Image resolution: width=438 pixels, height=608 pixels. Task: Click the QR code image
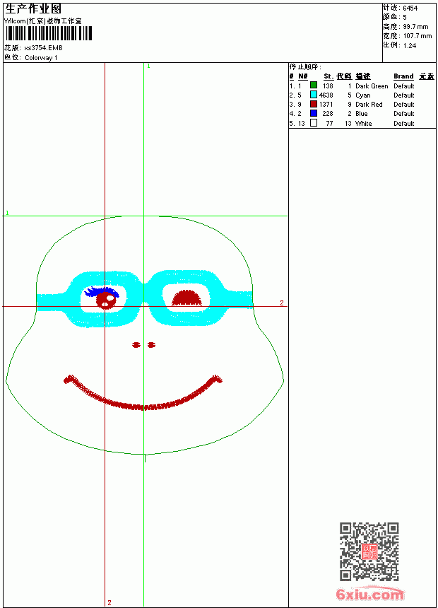(x=369, y=551)
